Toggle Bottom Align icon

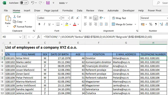tap(95, 18)
